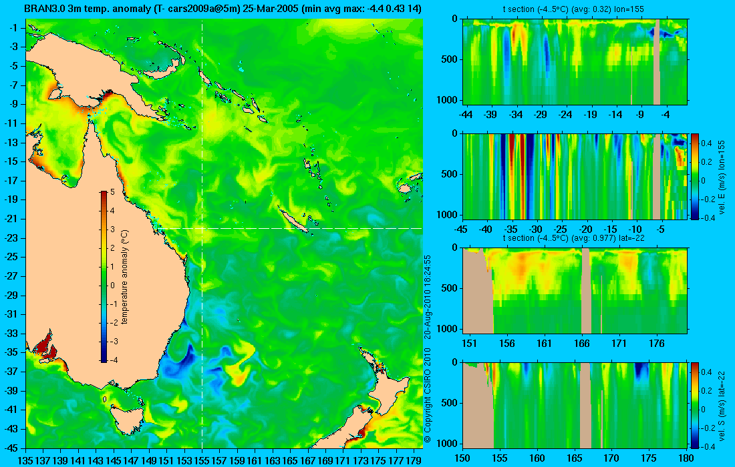Click the '155' longitude tick below main map

click(x=202, y=460)
